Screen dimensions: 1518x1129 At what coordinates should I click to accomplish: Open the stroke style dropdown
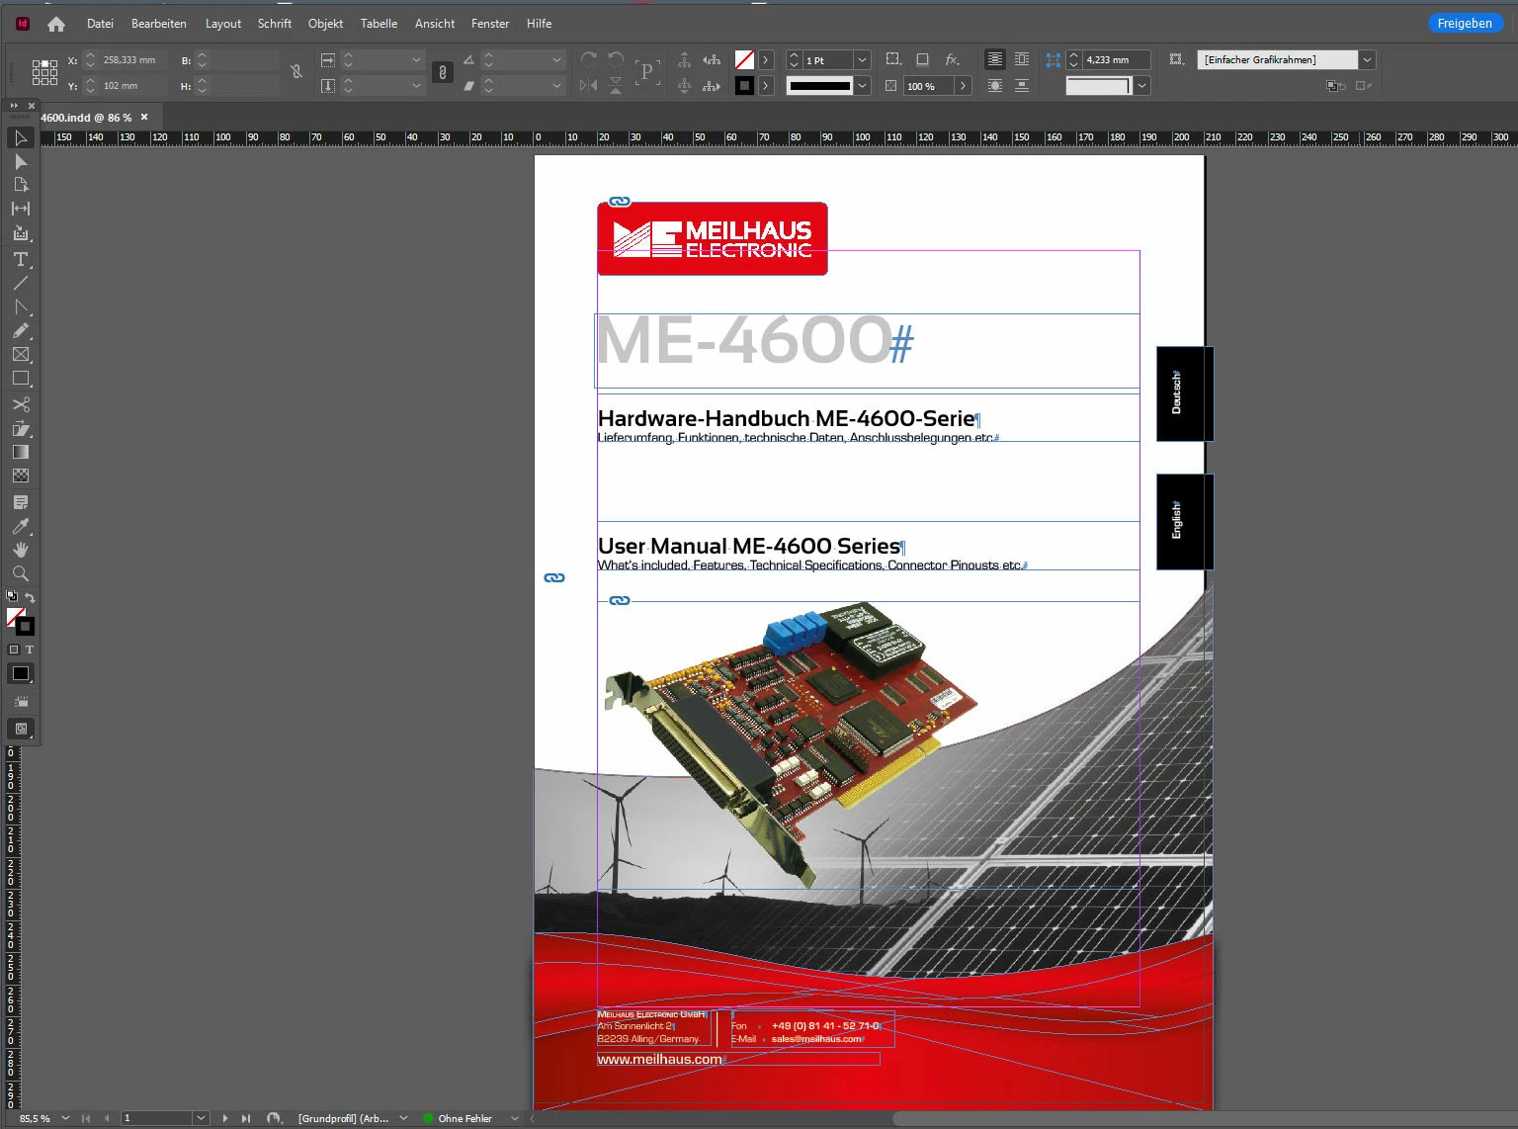tap(862, 86)
